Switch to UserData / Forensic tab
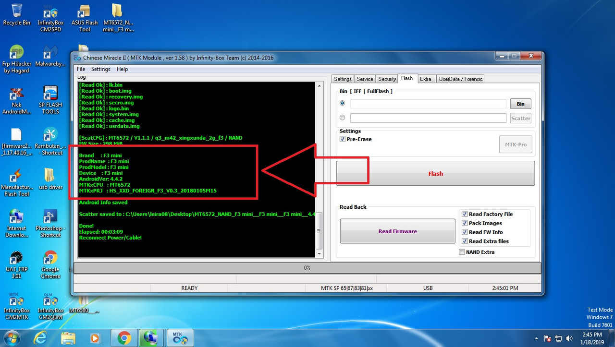The height and width of the screenshot is (347, 615). (460, 79)
